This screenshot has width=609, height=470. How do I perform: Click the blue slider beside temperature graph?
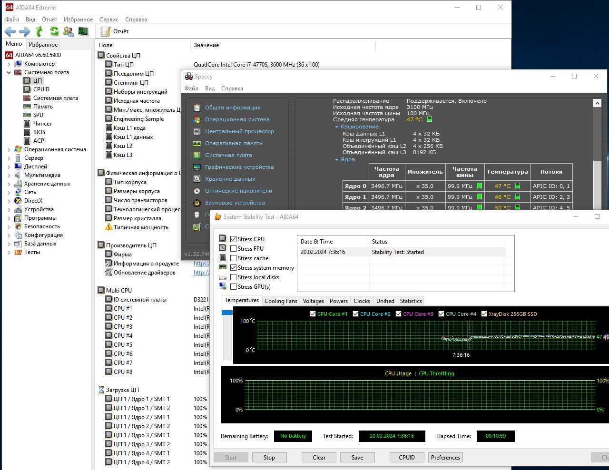pyautogui.click(x=227, y=313)
